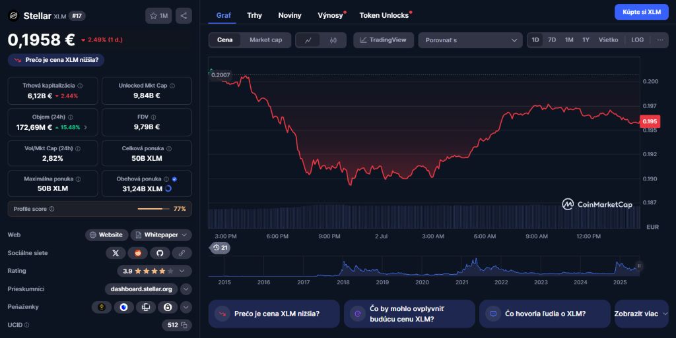Click the Profile score progress bar
The width and height of the screenshot is (676, 338).
153,209
